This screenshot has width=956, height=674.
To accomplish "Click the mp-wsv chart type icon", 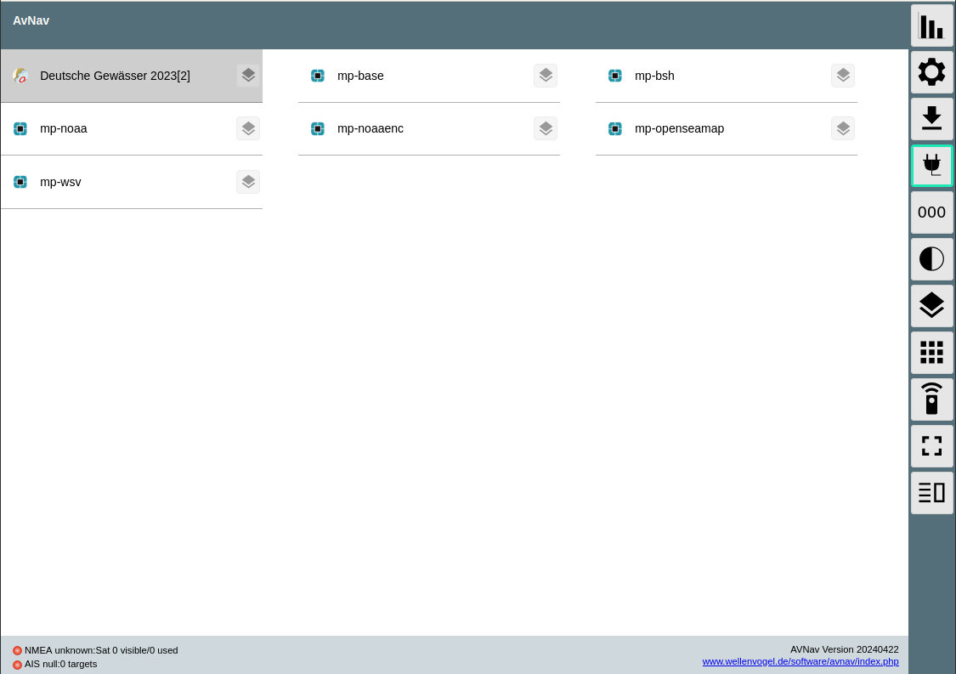I will [x=20, y=182].
